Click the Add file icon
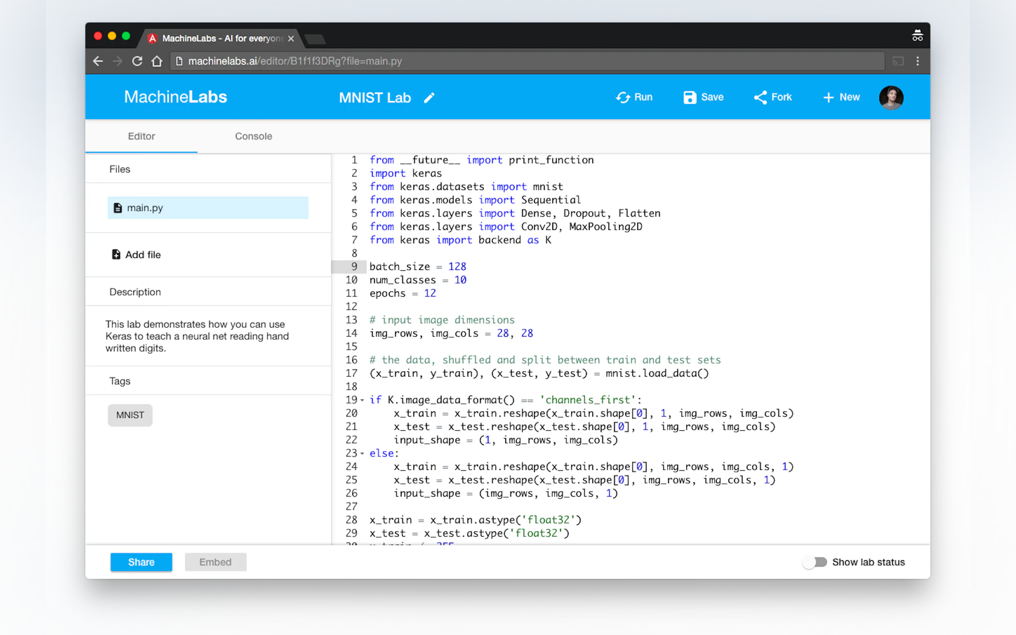Viewport: 1016px width, 635px height. (x=116, y=254)
